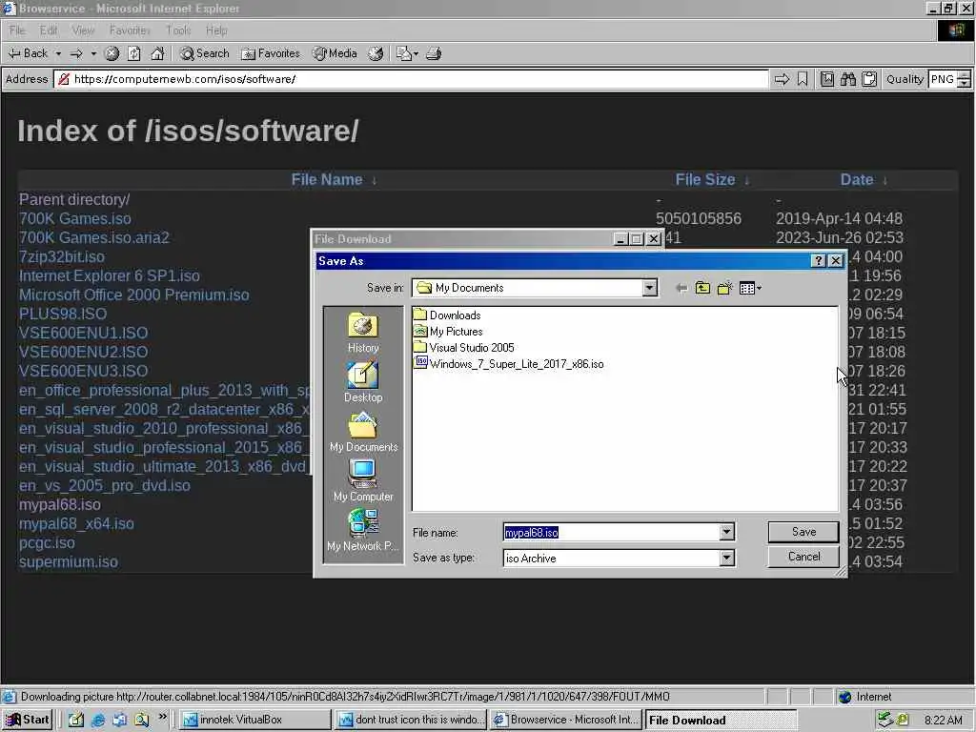Click the Refresh page icon

pos(134,53)
